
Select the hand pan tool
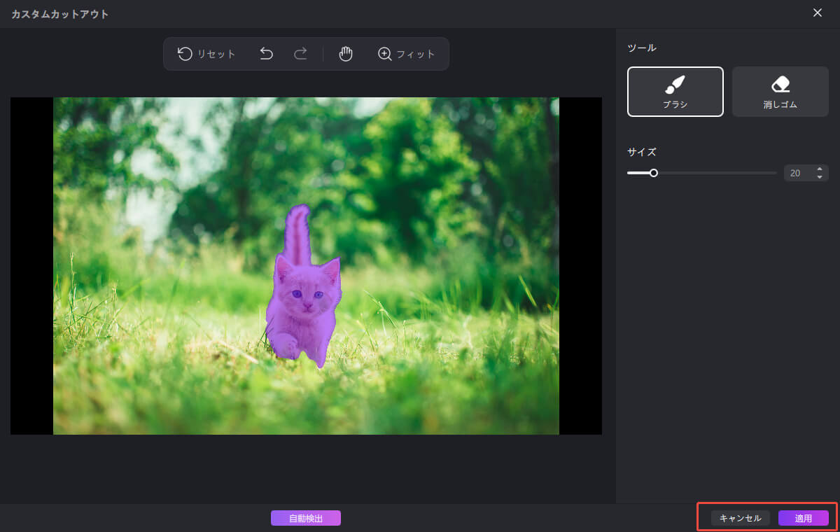tap(345, 54)
